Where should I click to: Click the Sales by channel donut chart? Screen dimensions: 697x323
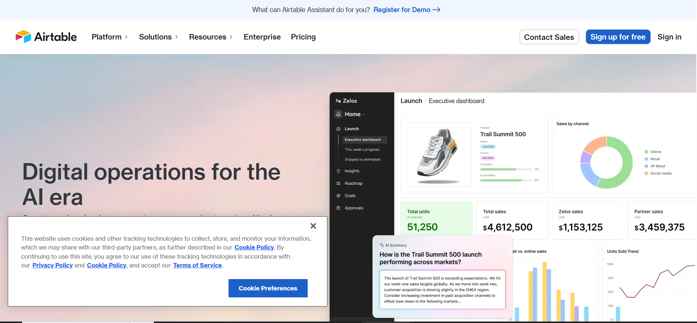(606, 162)
